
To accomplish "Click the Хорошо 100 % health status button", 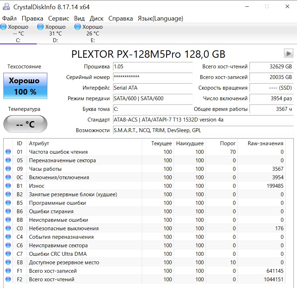I will [25, 86].
